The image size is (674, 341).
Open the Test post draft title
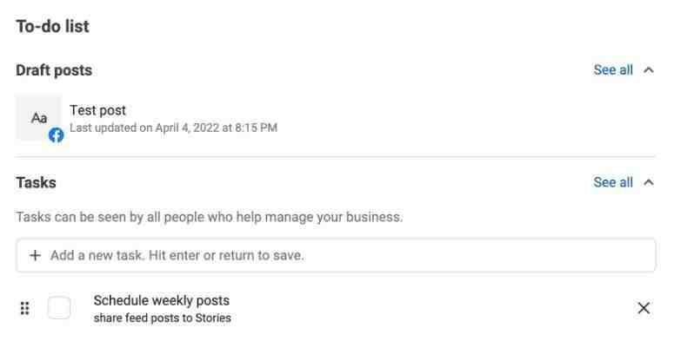[x=97, y=110]
